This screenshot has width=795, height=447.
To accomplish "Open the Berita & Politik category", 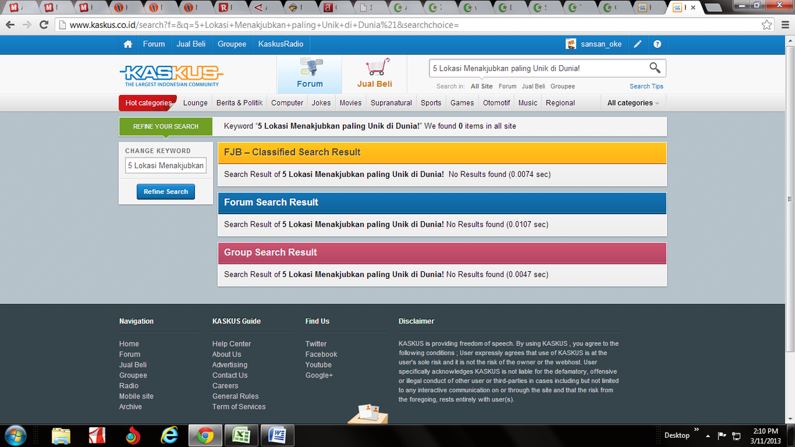I will pyautogui.click(x=239, y=103).
